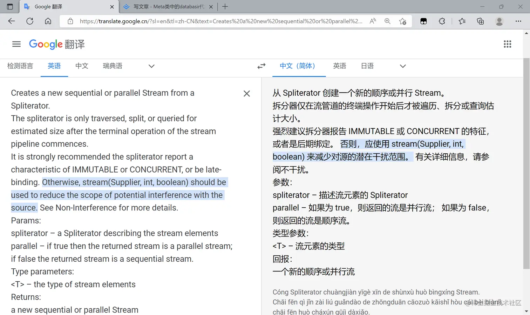Screen dimensions: 530x315
Task: Click translated line 'spliterator – 描述流元素的 Spliterator'
Action: click(340, 195)
